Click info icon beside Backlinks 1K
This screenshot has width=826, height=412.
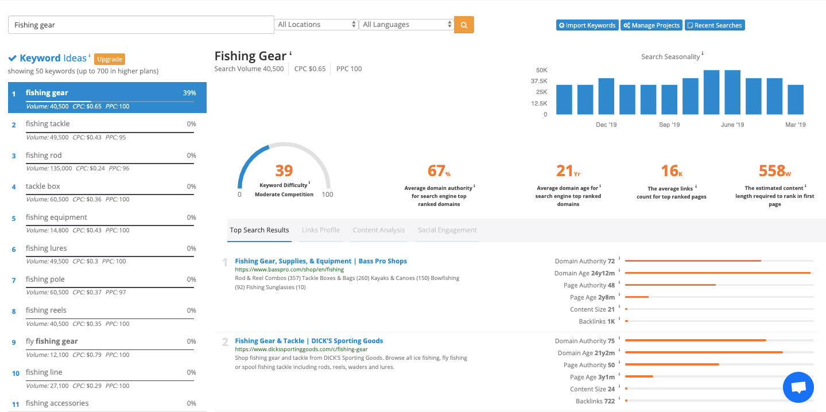(619, 320)
